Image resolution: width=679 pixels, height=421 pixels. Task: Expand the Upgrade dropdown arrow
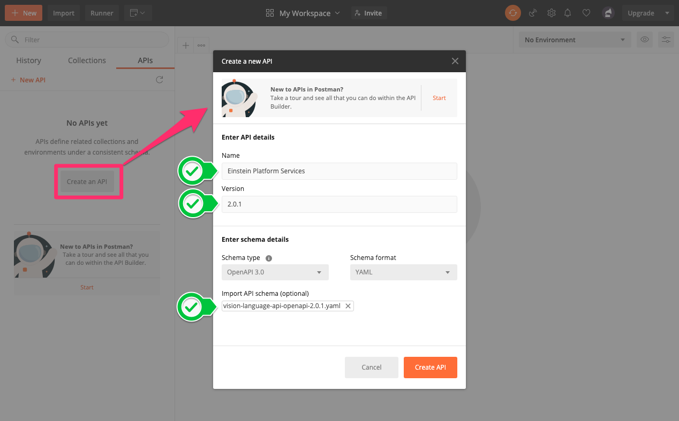point(667,13)
